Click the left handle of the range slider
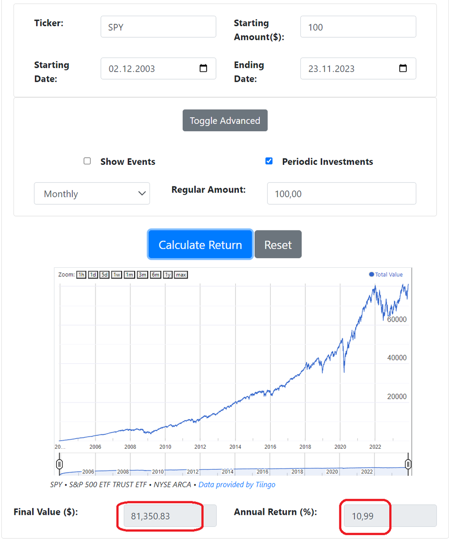This screenshot has width=449, height=539. point(60,464)
